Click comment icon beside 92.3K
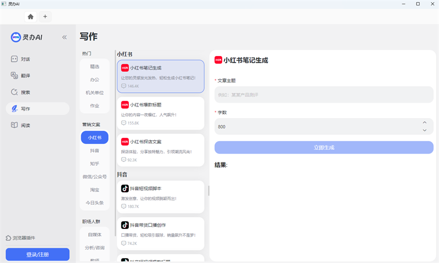The height and width of the screenshot is (263, 439). (x=124, y=160)
